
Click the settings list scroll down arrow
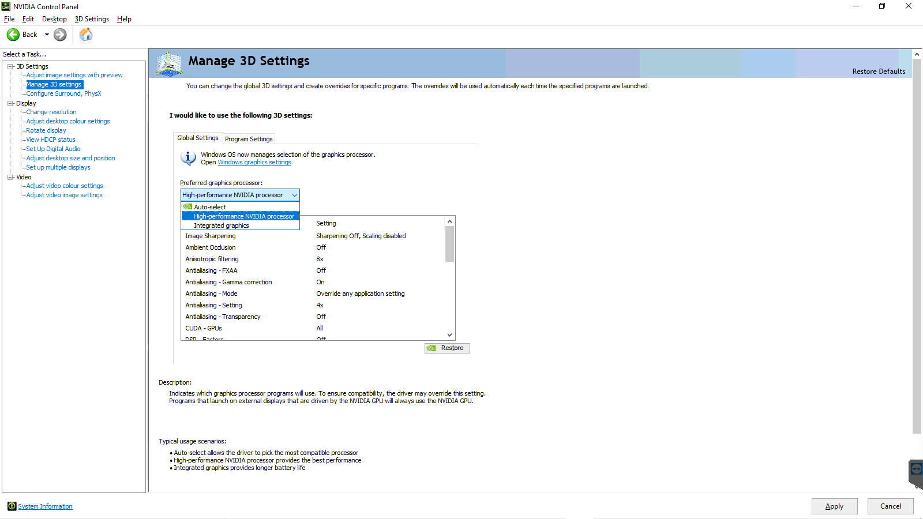(449, 335)
